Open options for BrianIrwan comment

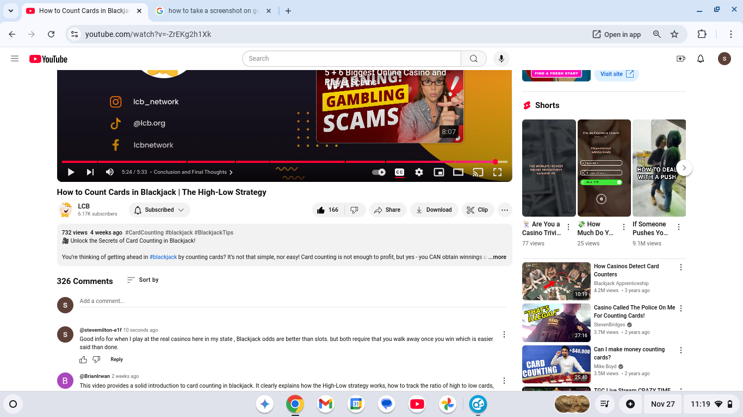(504, 381)
